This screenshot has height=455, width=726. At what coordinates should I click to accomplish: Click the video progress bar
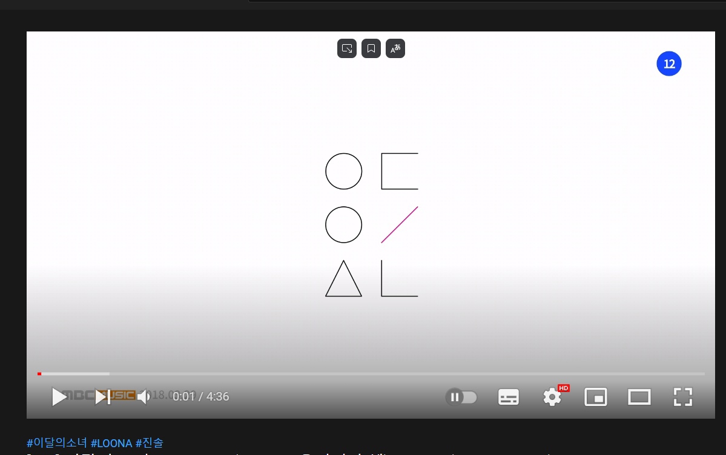(x=371, y=373)
